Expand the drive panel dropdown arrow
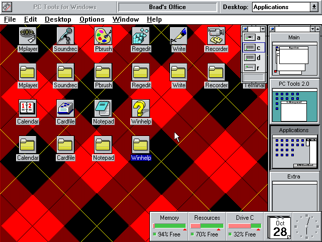Viewport: 322px width, 242px height. [x=263, y=29]
